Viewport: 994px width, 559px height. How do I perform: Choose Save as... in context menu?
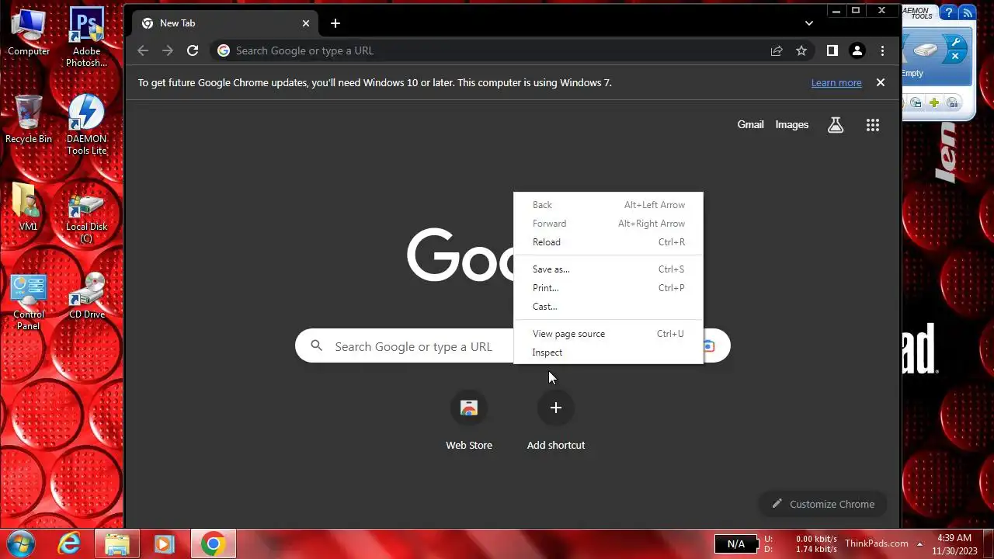tap(608, 269)
